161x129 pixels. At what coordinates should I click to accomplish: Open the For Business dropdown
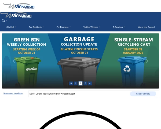coord(64,27)
